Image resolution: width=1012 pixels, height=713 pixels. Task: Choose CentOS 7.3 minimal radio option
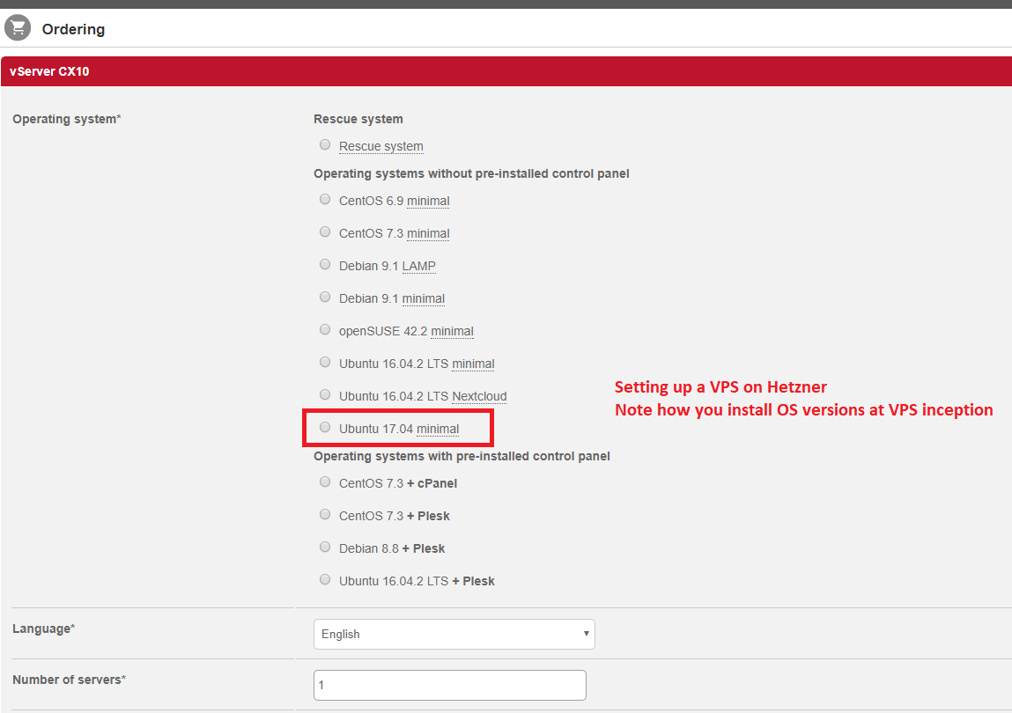(325, 232)
